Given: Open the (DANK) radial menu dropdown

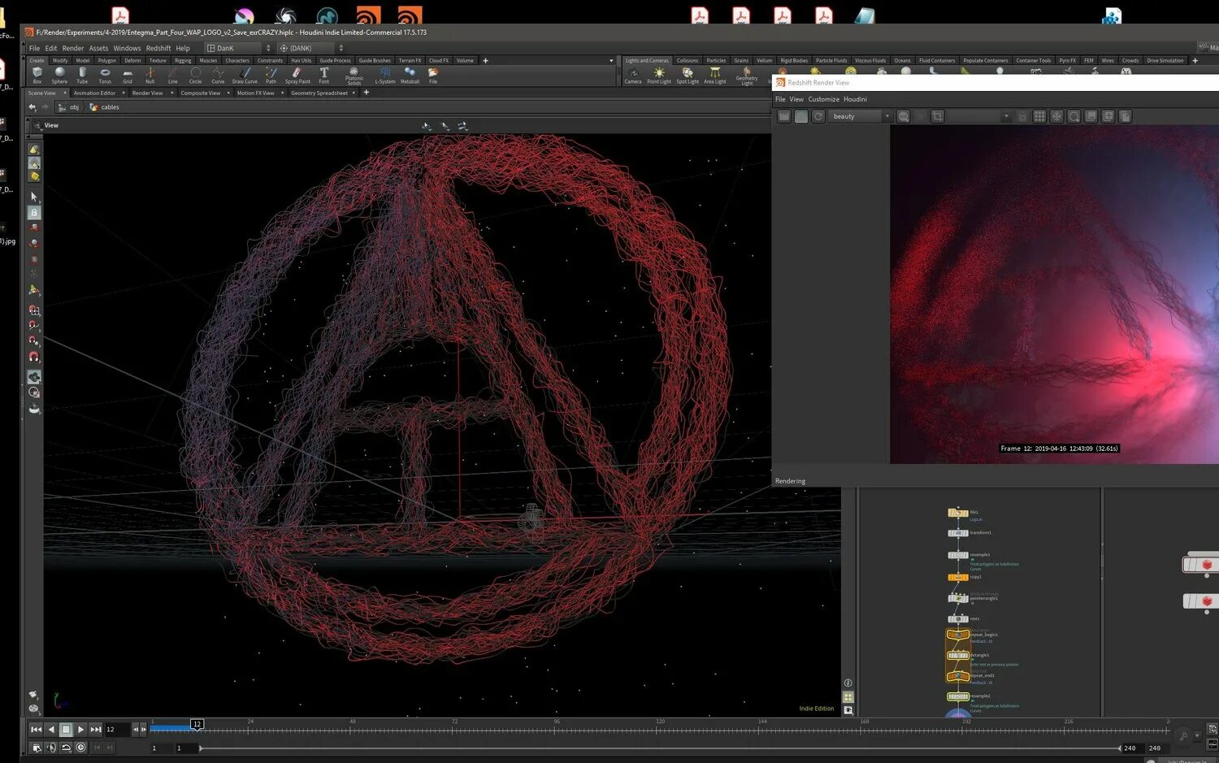Looking at the screenshot, I should point(311,48).
